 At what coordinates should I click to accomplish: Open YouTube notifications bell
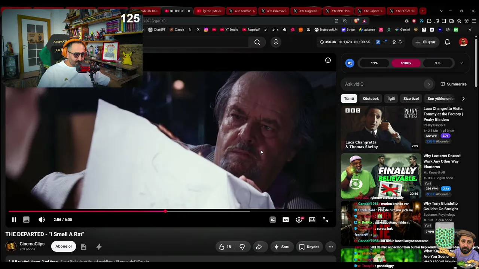(447, 42)
